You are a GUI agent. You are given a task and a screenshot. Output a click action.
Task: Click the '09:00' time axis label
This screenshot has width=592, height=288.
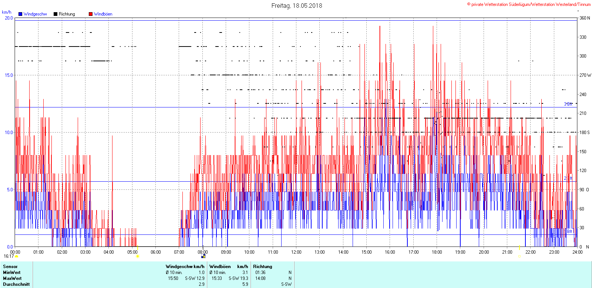pos(226,252)
